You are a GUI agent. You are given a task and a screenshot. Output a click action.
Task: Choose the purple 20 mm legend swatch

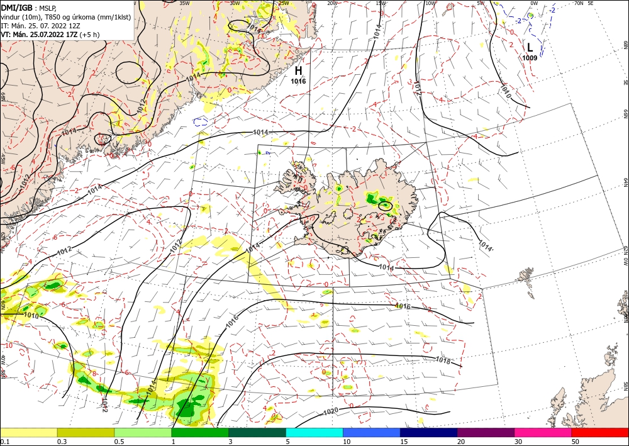coord(486,433)
